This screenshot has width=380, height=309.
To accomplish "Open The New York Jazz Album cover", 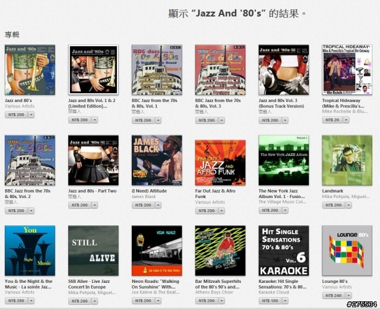I will tap(284, 160).
